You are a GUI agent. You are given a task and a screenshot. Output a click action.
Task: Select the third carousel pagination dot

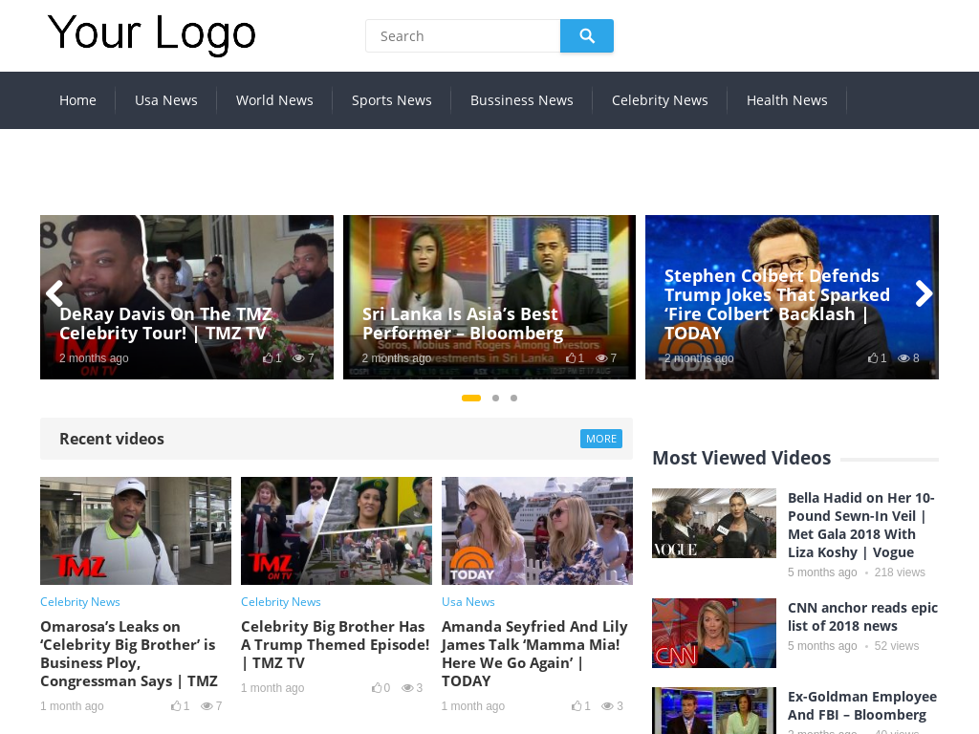click(513, 398)
